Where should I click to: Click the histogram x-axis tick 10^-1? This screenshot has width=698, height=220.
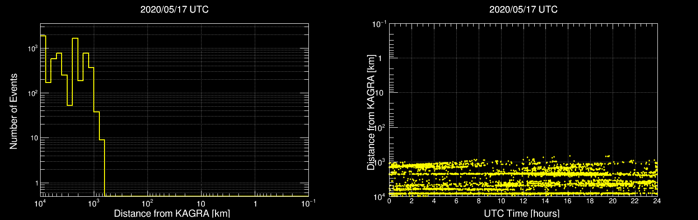308,203
